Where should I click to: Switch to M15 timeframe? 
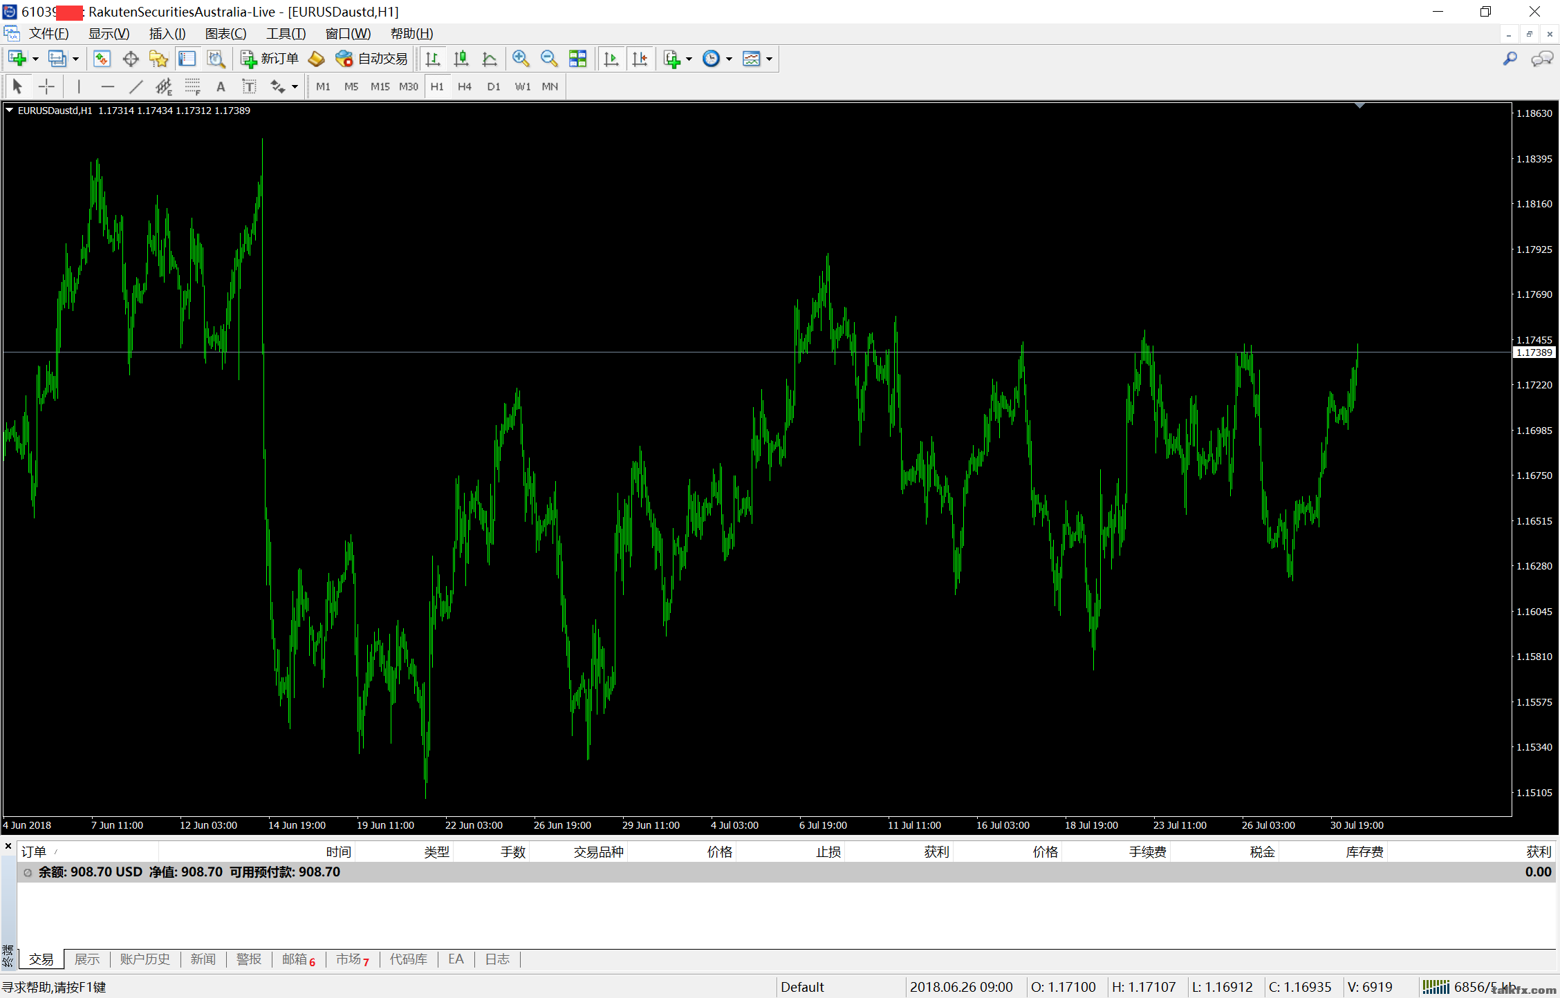click(x=380, y=86)
